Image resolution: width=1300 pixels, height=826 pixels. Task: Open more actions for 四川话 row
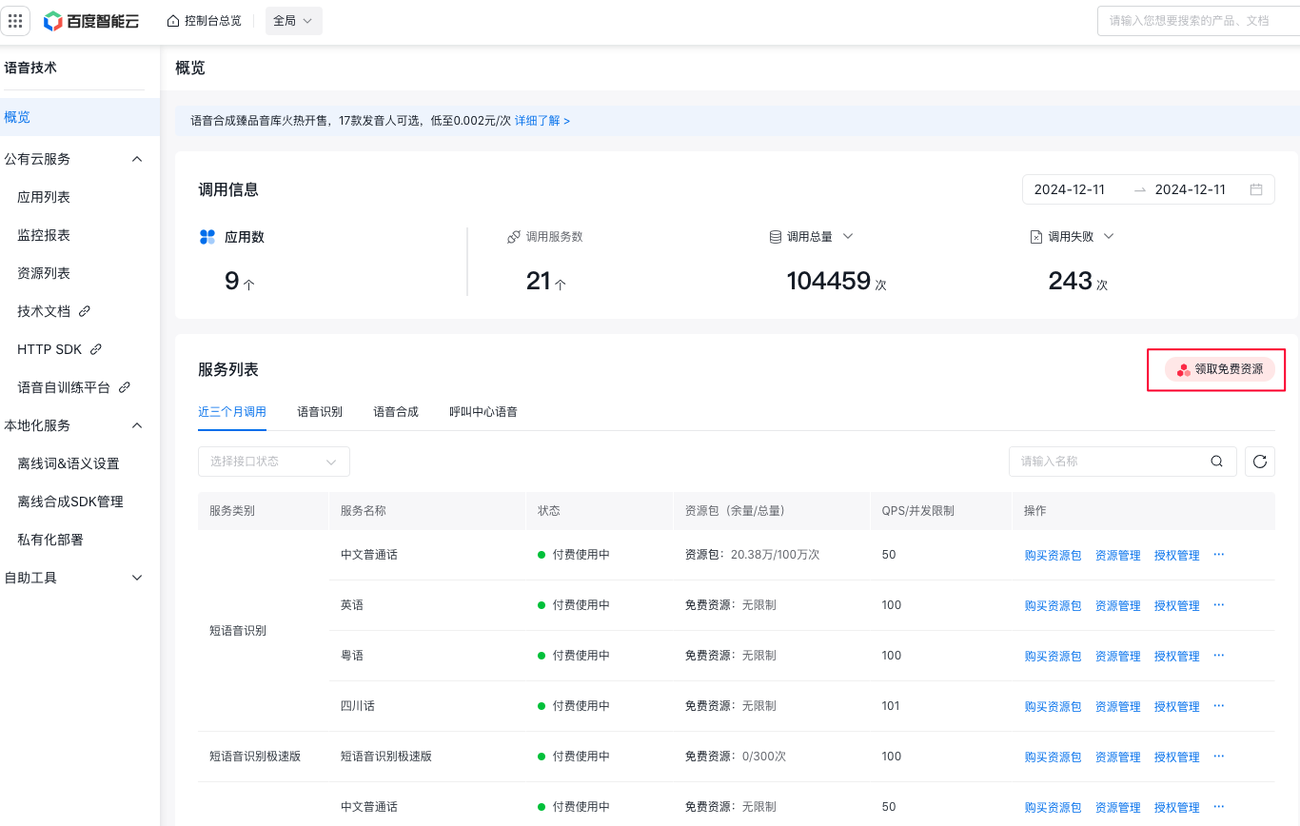pos(1219,705)
